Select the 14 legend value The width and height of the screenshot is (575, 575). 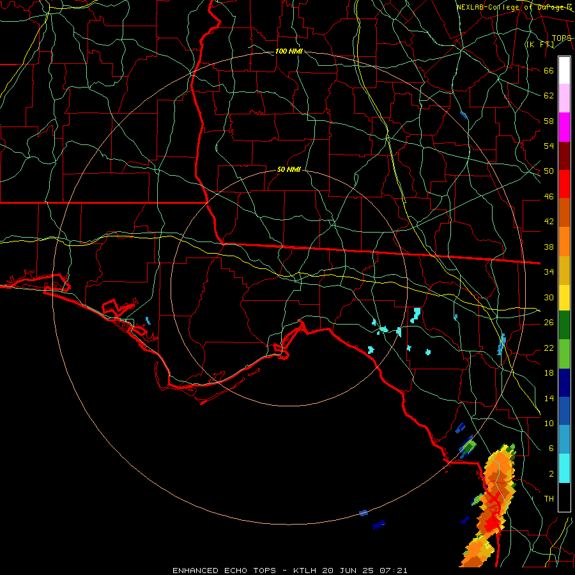(x=549, y=398)
